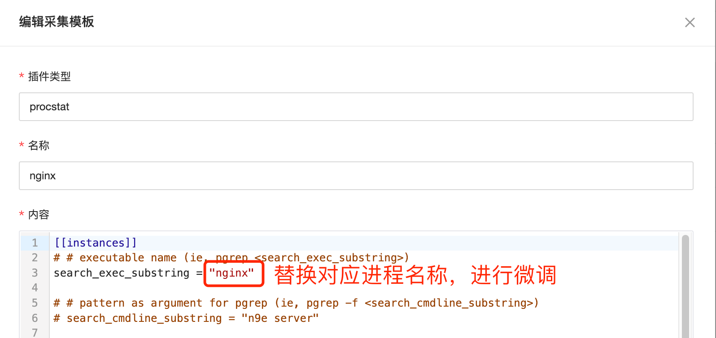This screenshot has width=716, height=338.
Task: Click the dialog title 编辑采集模板
Action: coord(57,22)
